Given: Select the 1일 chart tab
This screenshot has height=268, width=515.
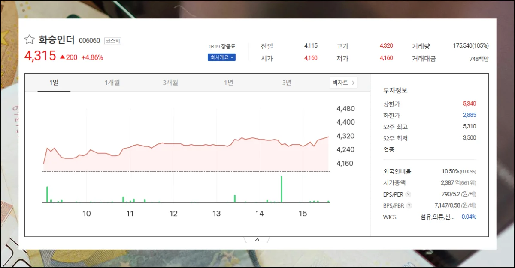Looking at the screenshot, I should (54, 83).
